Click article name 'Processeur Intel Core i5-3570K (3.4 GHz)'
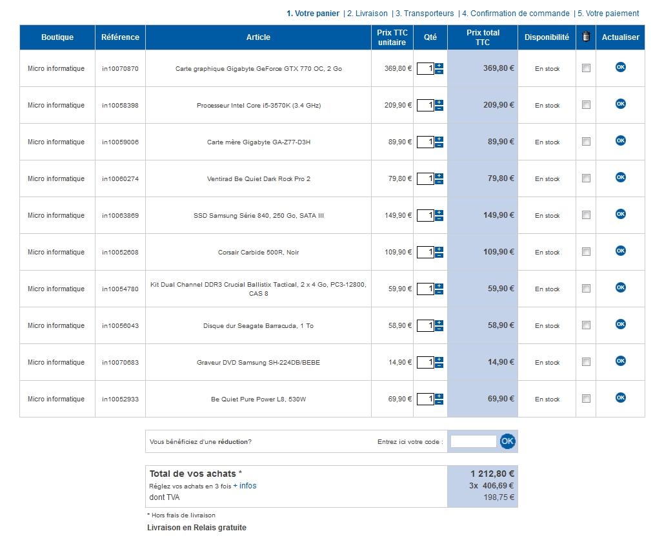This screenshot has width=664, height=538. pos(259,105)
